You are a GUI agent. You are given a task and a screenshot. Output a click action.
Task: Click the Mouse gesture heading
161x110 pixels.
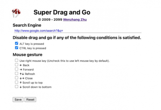click(x=27, y=55)
